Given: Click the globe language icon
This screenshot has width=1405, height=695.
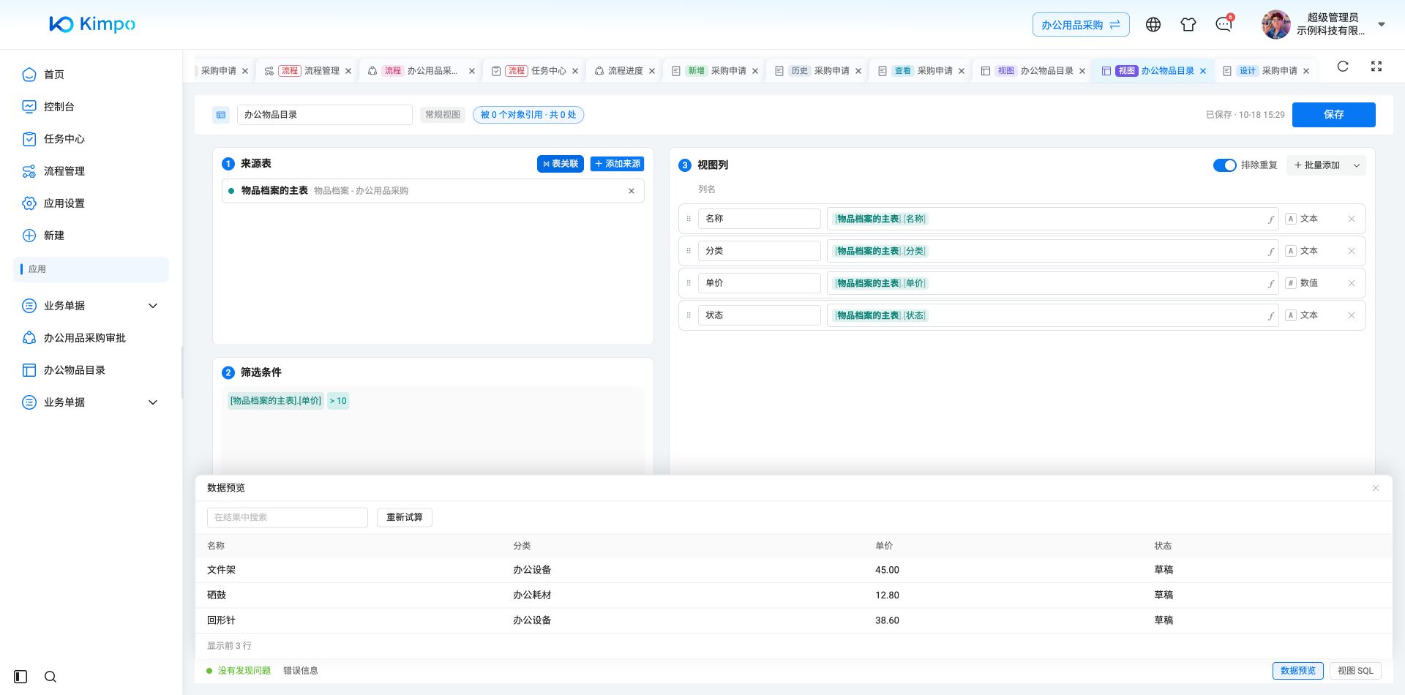Looking at the screenshot, I should (1153, 24).
